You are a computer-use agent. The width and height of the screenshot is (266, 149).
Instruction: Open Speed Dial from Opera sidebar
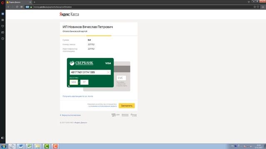3,20
